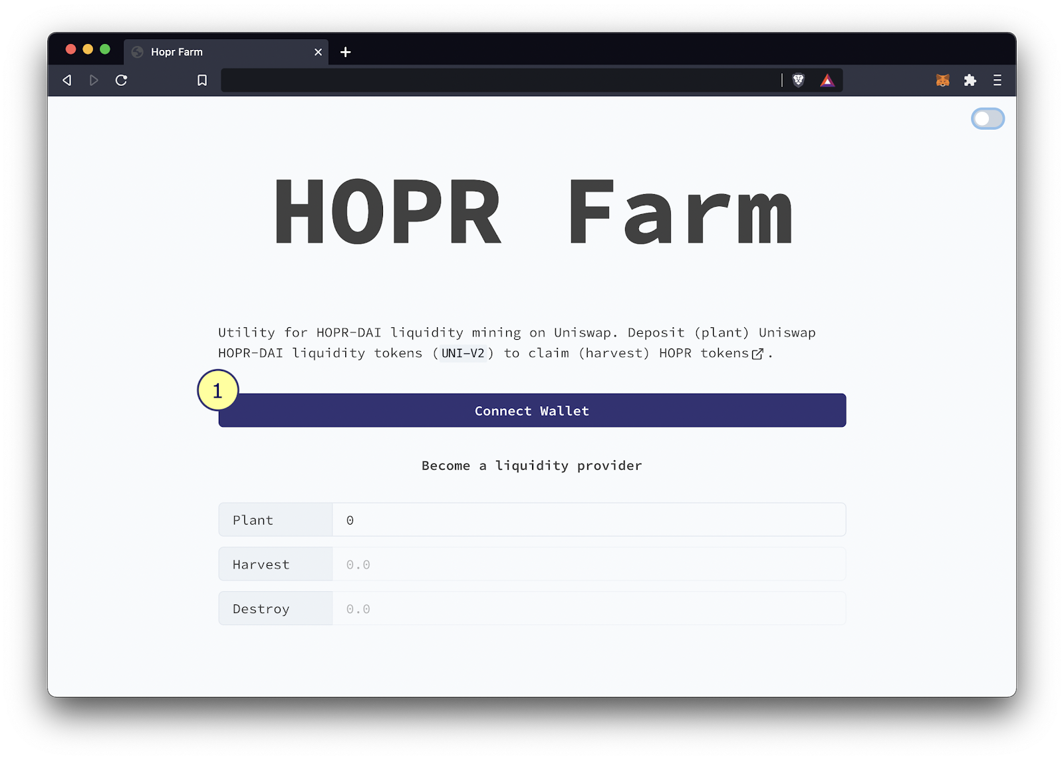Image resolution: width=1064 pixels, height=760 pixels.
Task: Open Brave Rewards triangle icon
Action: 827,80
